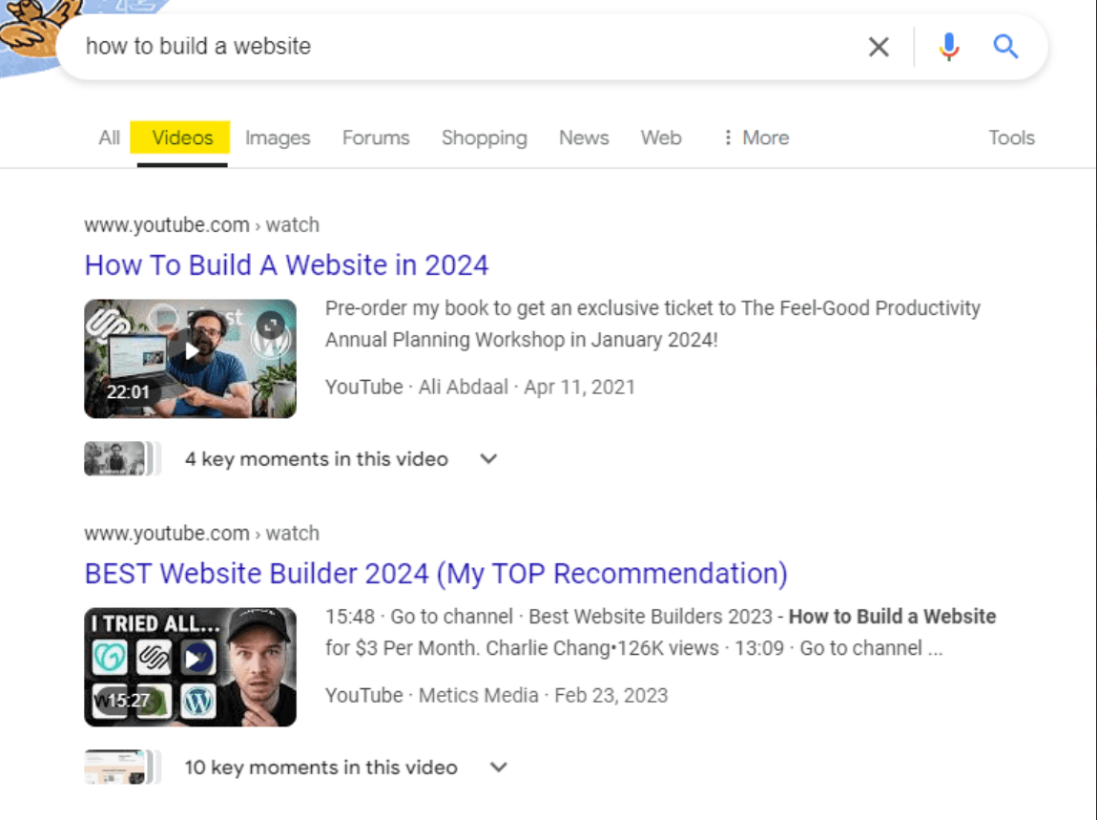Switch to the News tab
The image size is (1097, 820).
(x=584, y=138)
